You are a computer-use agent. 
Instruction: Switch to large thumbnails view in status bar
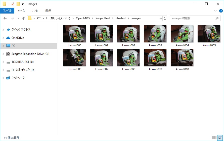(220, 137)
